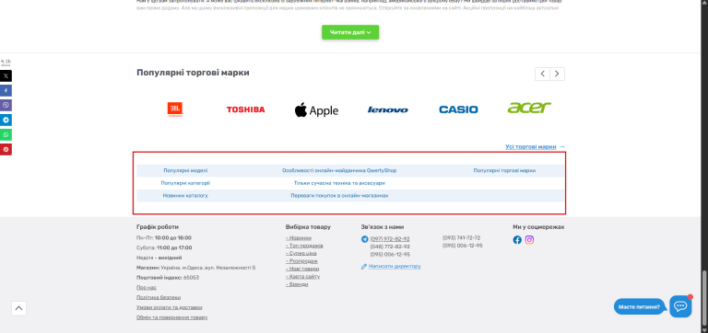Go to Популярні моделі section
708x333 pixels.
point(185,171)
